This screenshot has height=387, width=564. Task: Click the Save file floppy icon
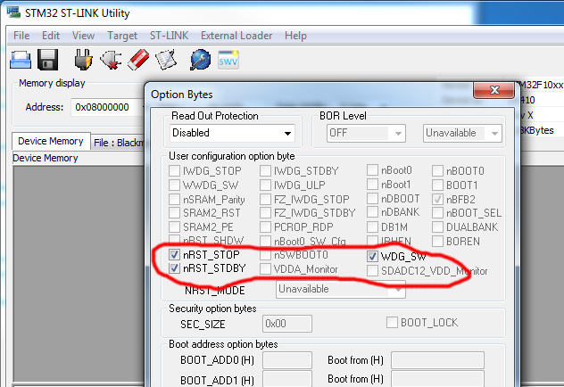[x=47, y=60]
